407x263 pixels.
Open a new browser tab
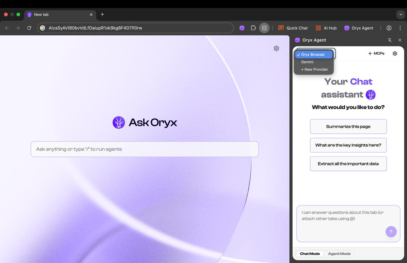click(x=102, y=14)
